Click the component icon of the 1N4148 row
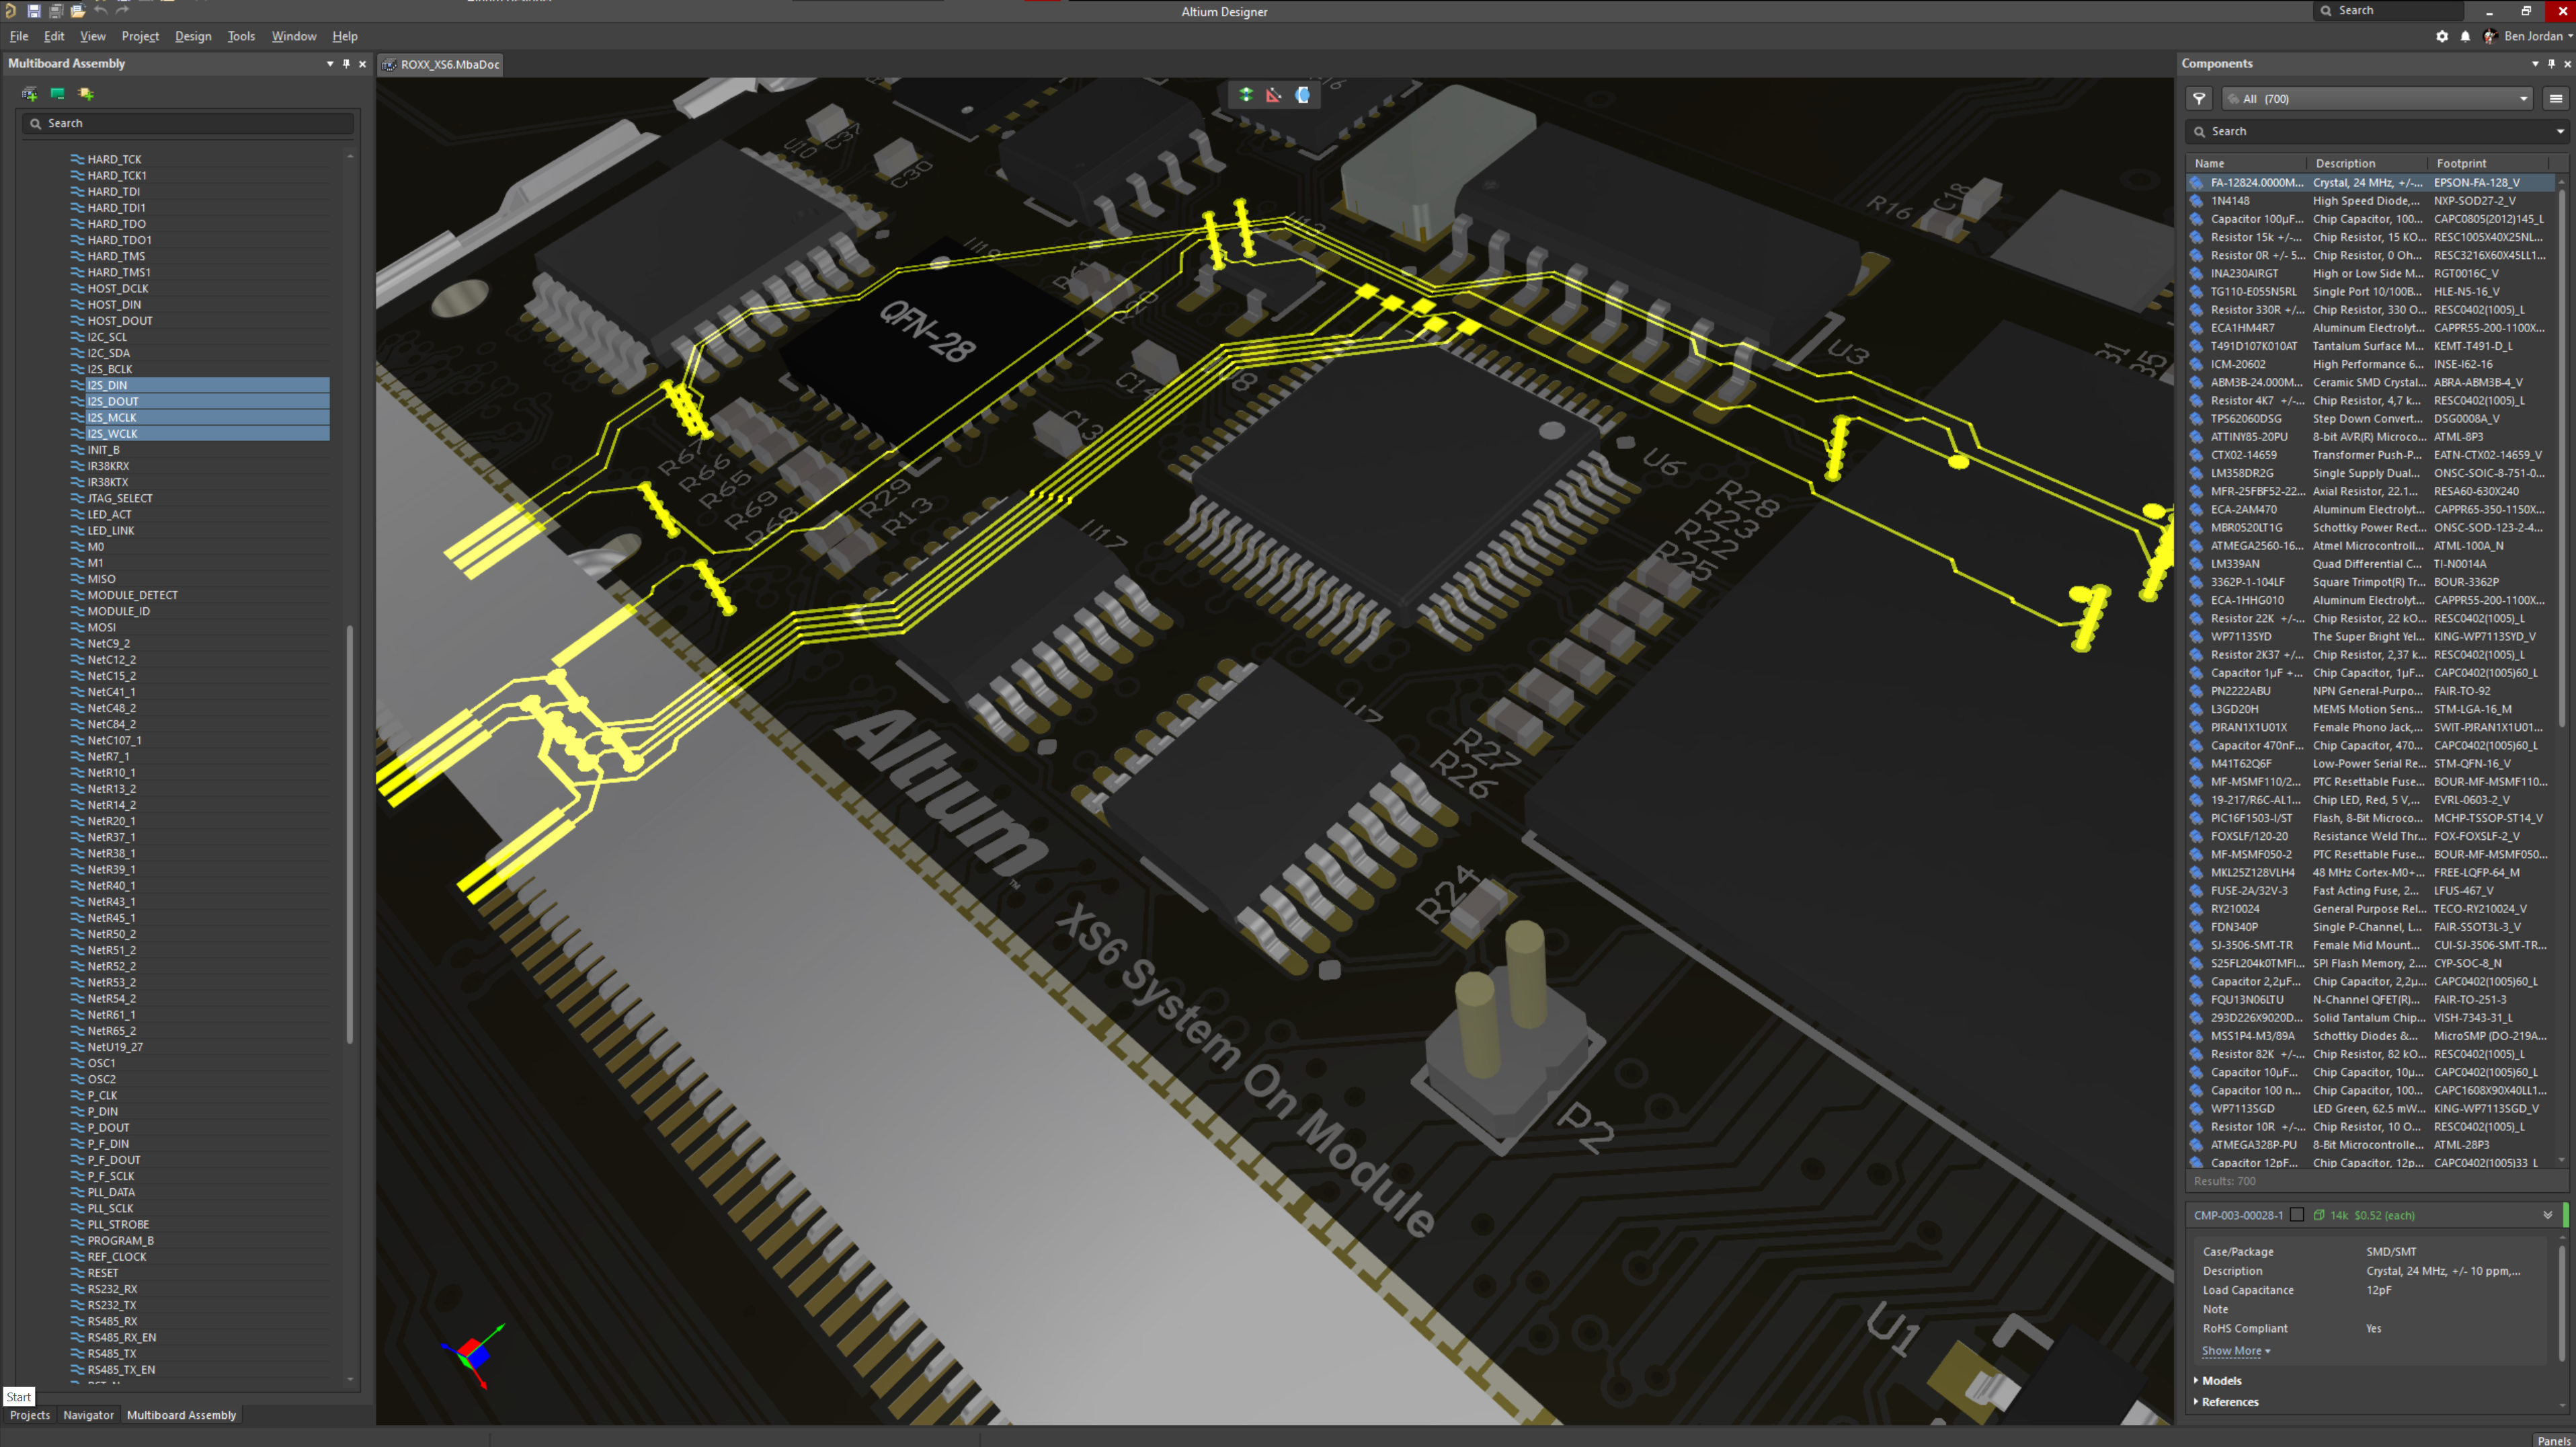Viewport: 2576px width, 1447px height. (2197, 201)
